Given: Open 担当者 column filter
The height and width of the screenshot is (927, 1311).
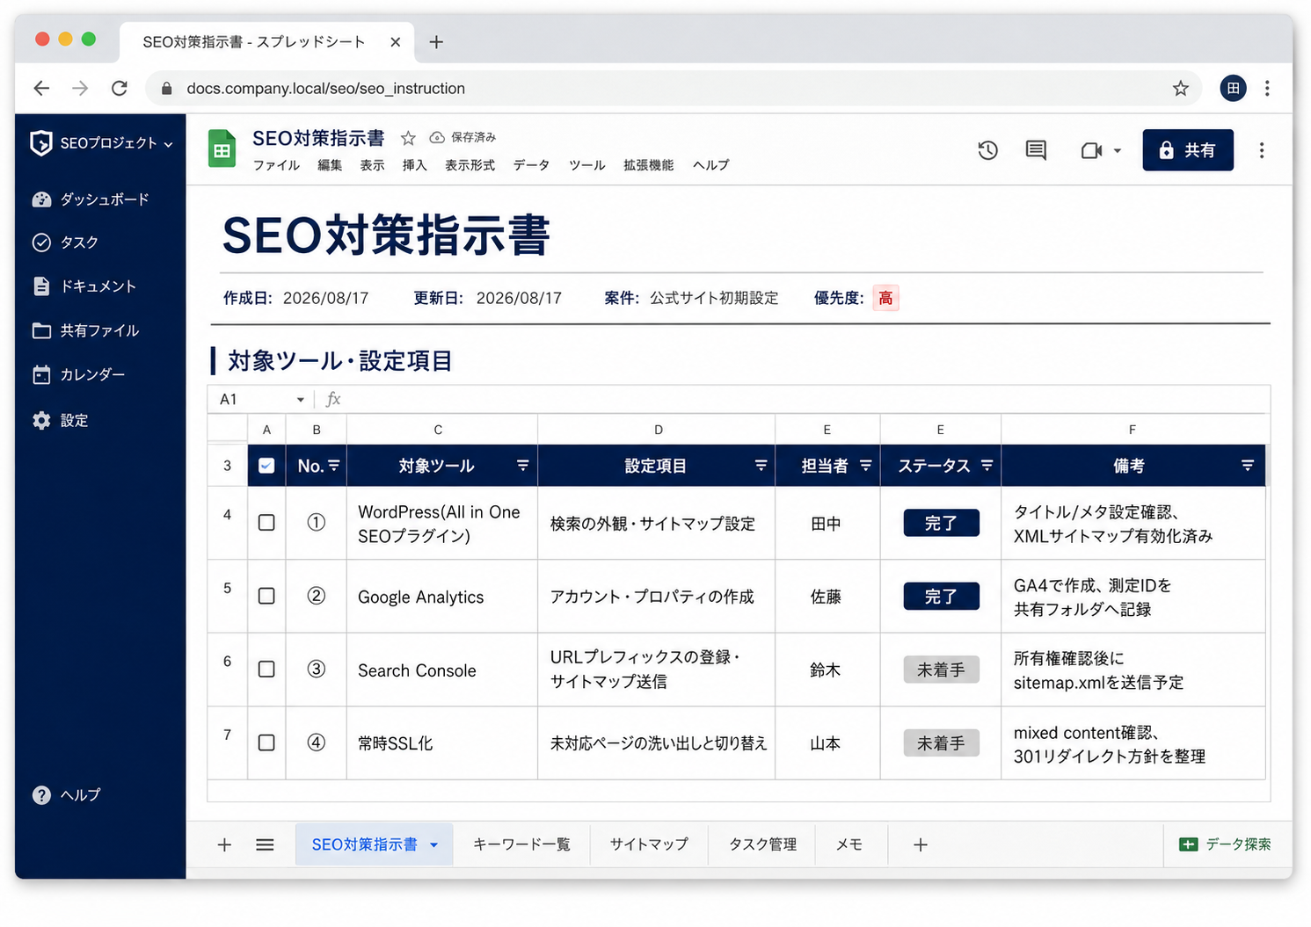Looking at the screenshot, I should click(865, 466).
